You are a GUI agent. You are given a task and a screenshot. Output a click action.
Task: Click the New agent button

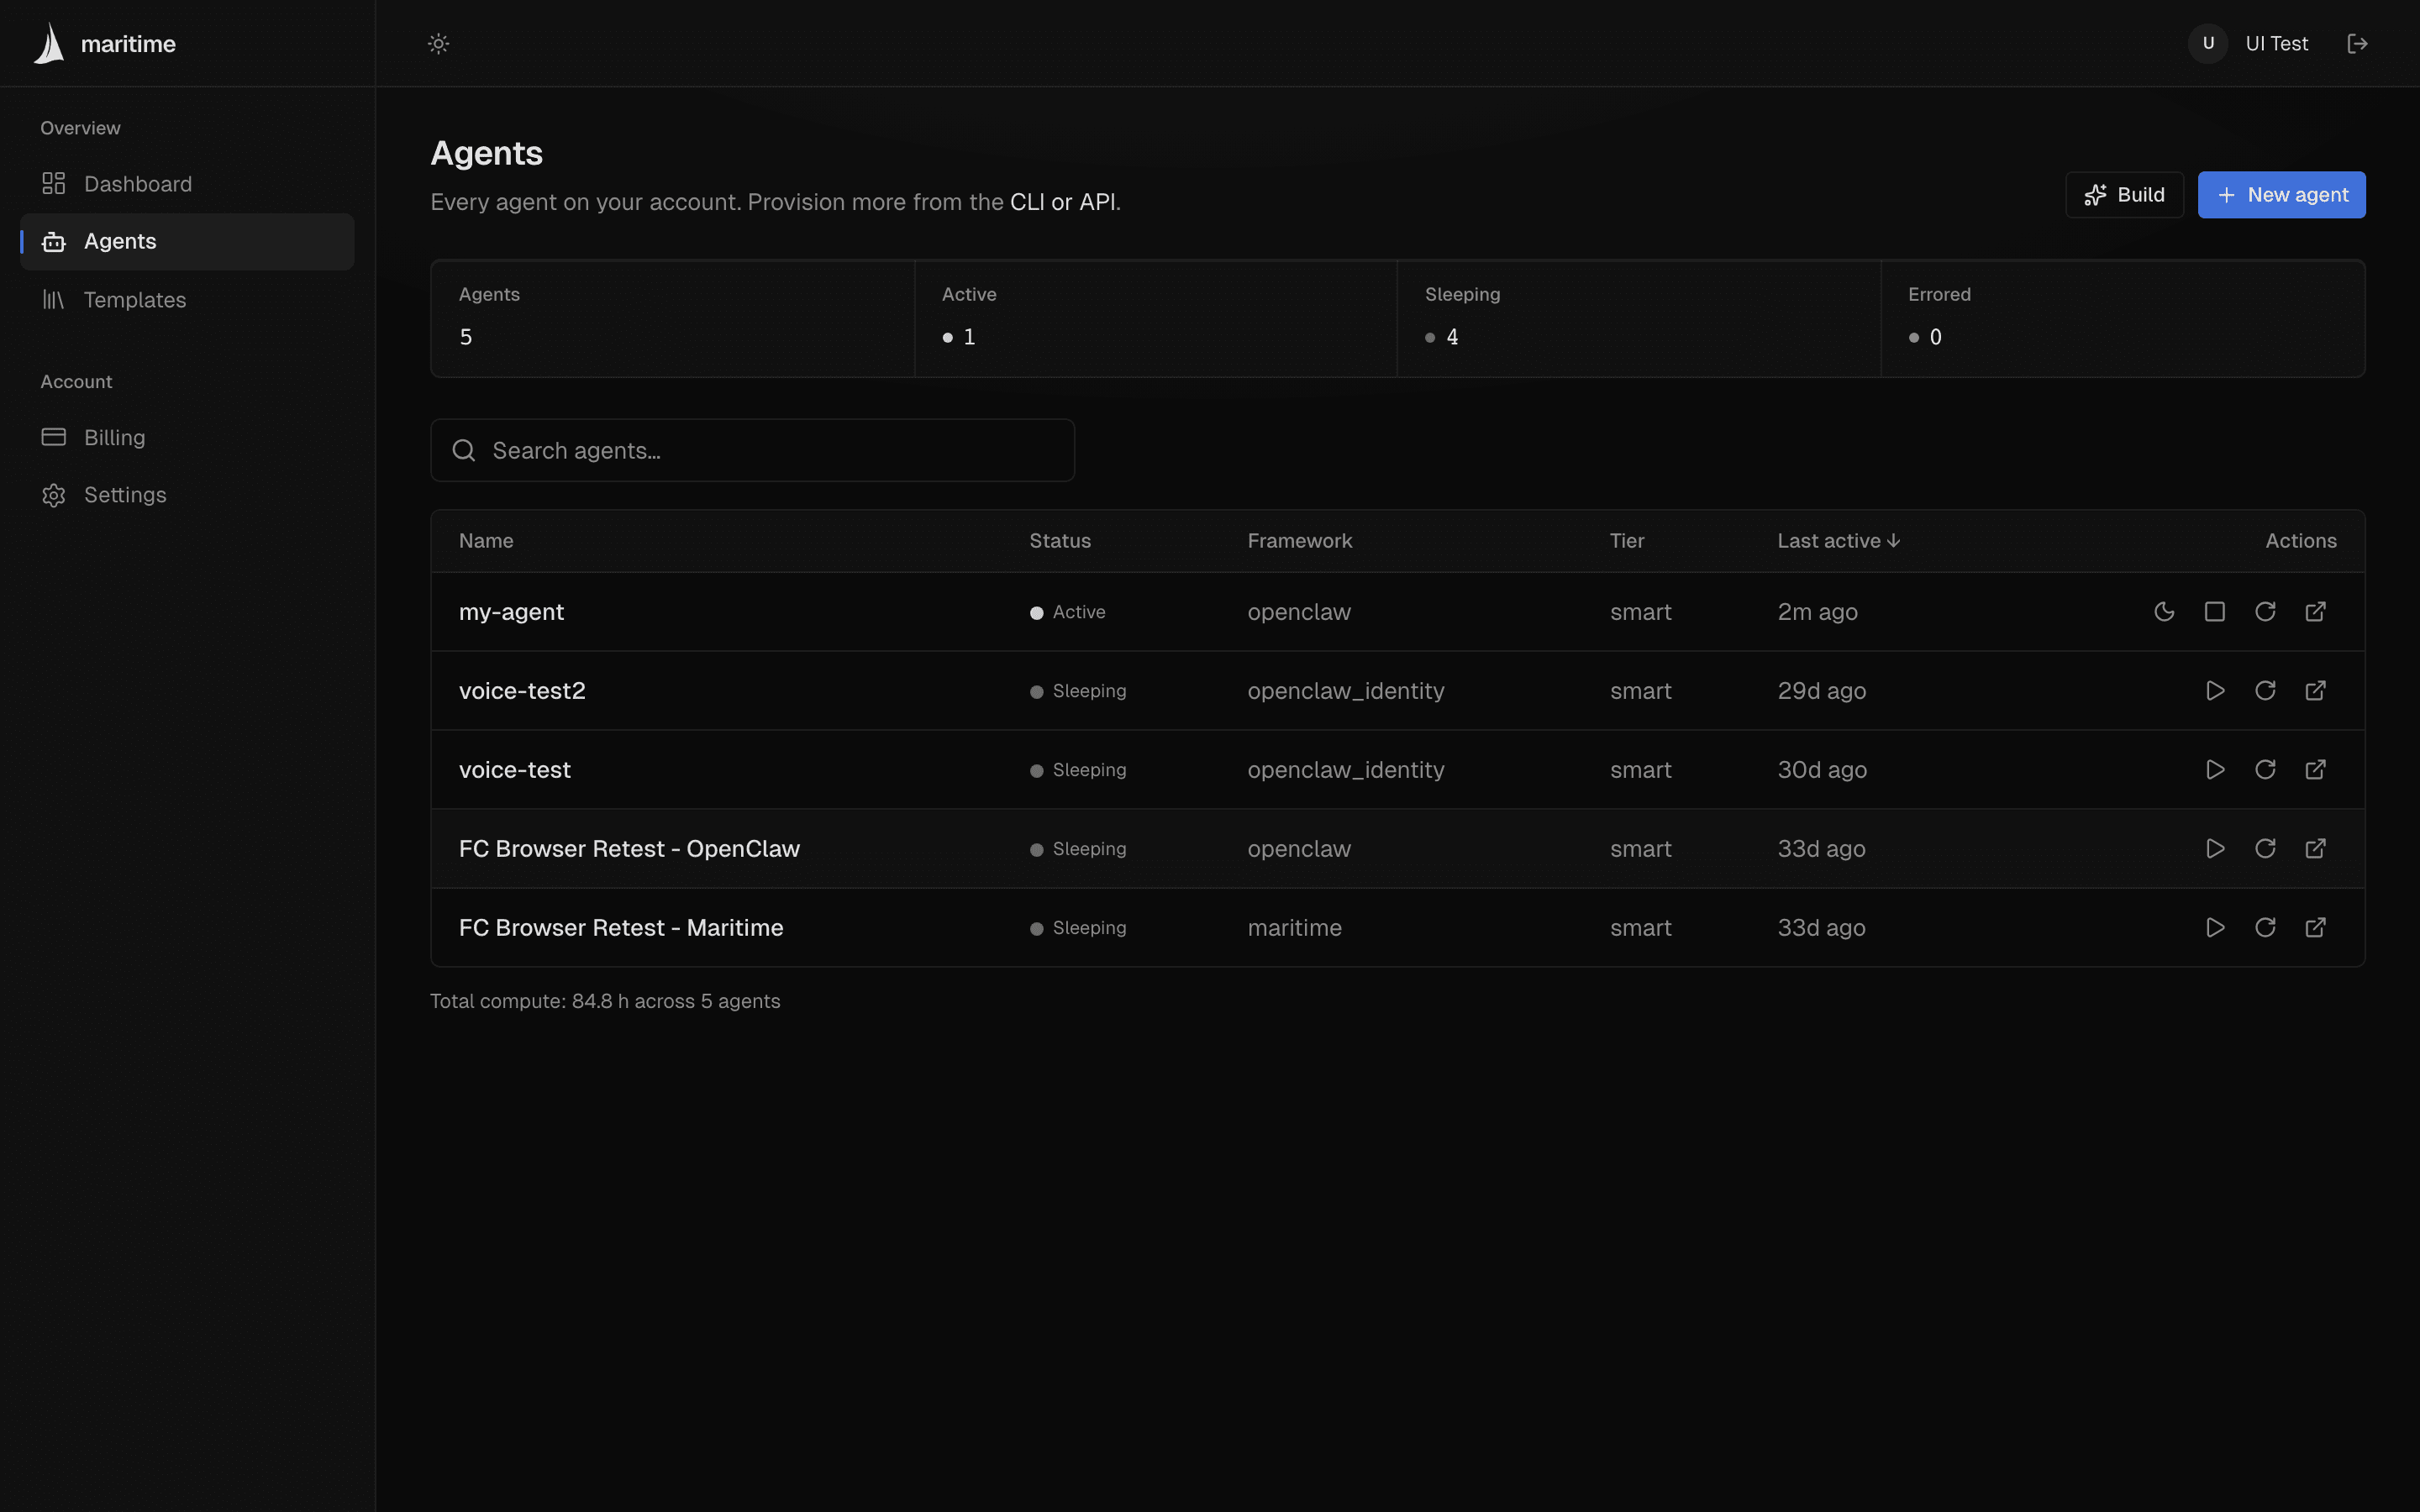pyautogui.click(x=2281, y=195)
